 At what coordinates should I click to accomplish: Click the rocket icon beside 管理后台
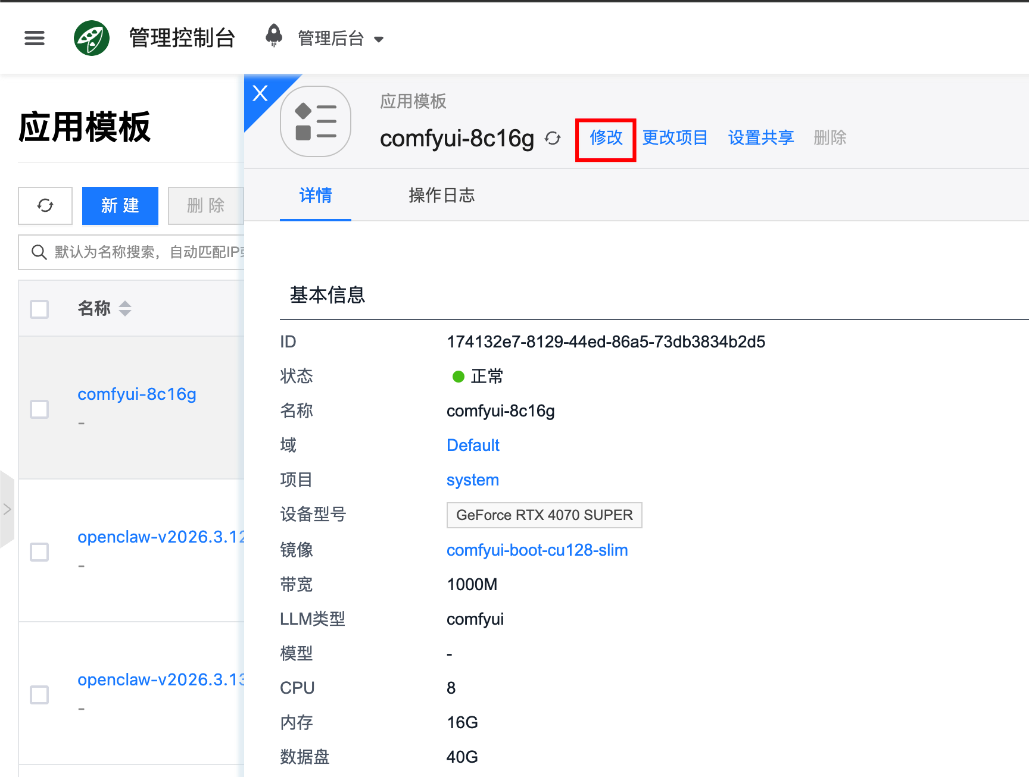point(273,36)
